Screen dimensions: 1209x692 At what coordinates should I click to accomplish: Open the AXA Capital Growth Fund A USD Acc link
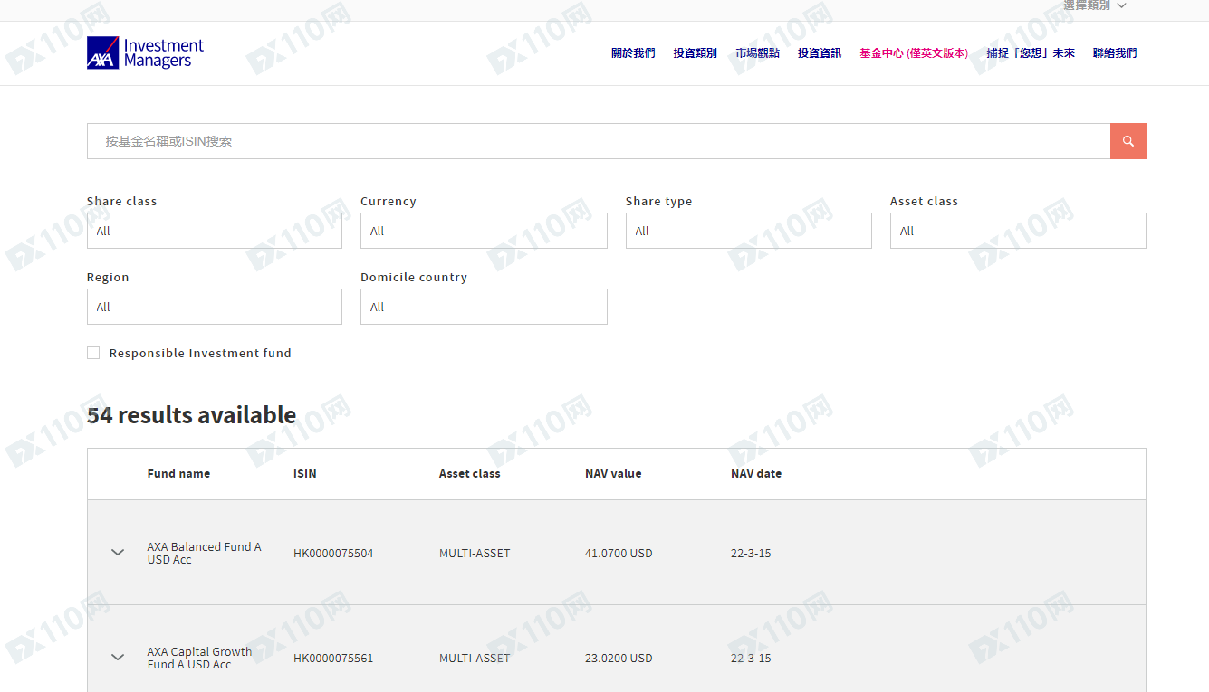coord(199,658)
